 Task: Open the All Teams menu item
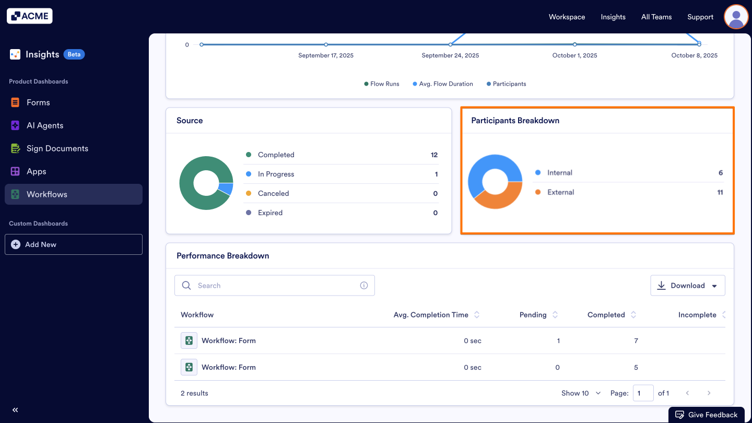tap(656, 17)
